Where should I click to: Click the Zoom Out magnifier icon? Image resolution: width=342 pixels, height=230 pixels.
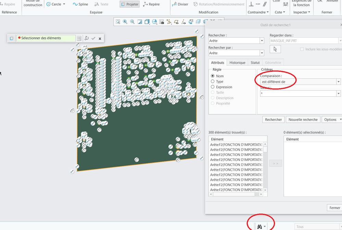point(132,22)
